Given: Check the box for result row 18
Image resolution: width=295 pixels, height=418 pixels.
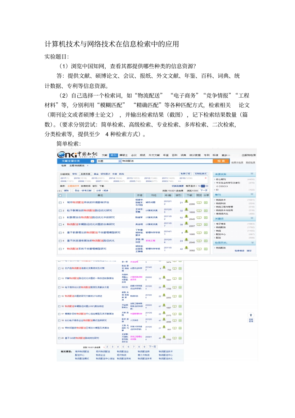Looking at the screenshot, I should pos(59,320).
